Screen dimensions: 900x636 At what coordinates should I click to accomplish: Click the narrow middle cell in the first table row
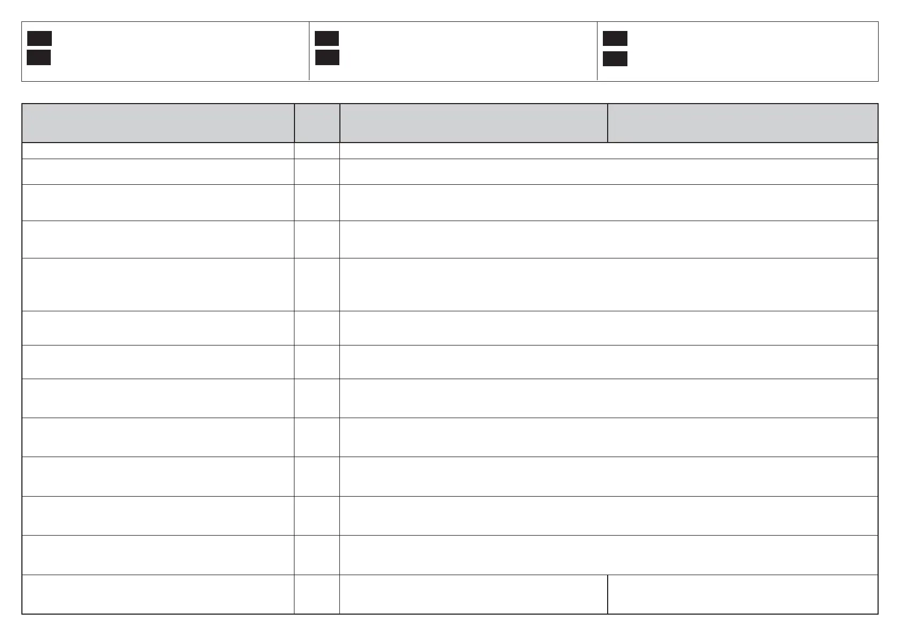[317, 151]
